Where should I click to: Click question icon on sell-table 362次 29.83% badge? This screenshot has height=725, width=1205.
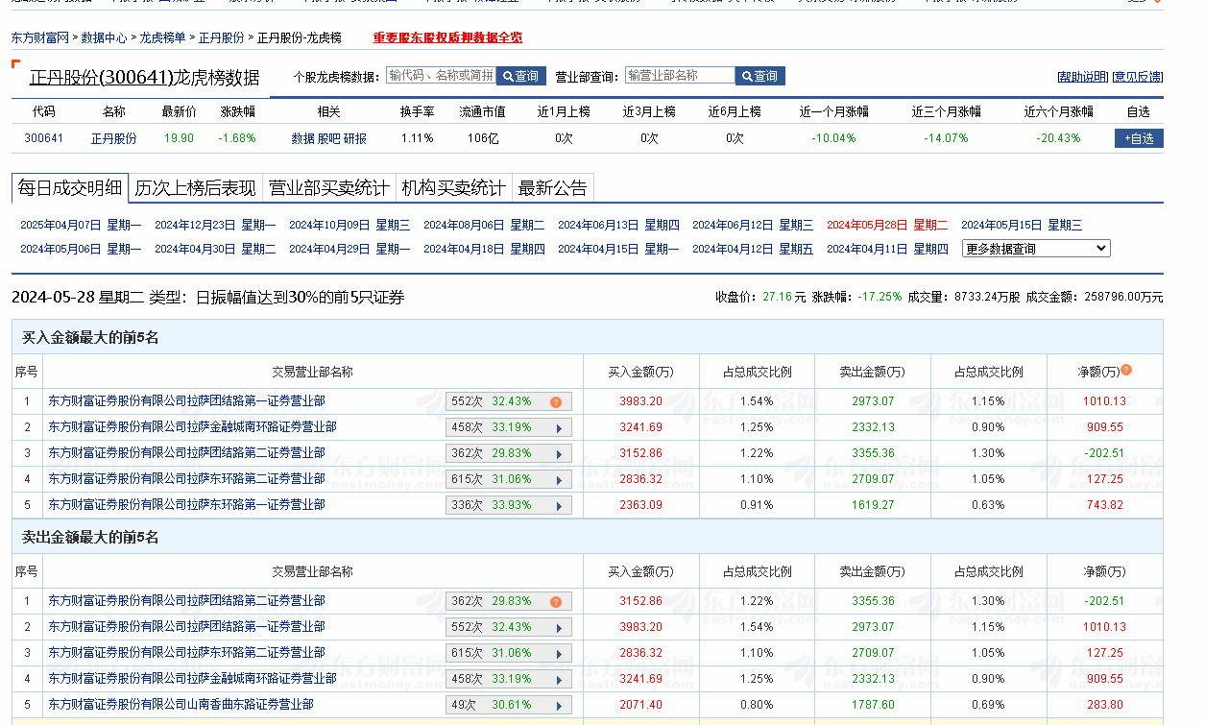(556, 602)
